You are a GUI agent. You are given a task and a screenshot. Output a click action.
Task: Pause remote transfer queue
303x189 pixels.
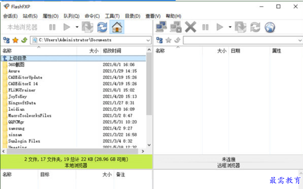(x=205, y=27)
